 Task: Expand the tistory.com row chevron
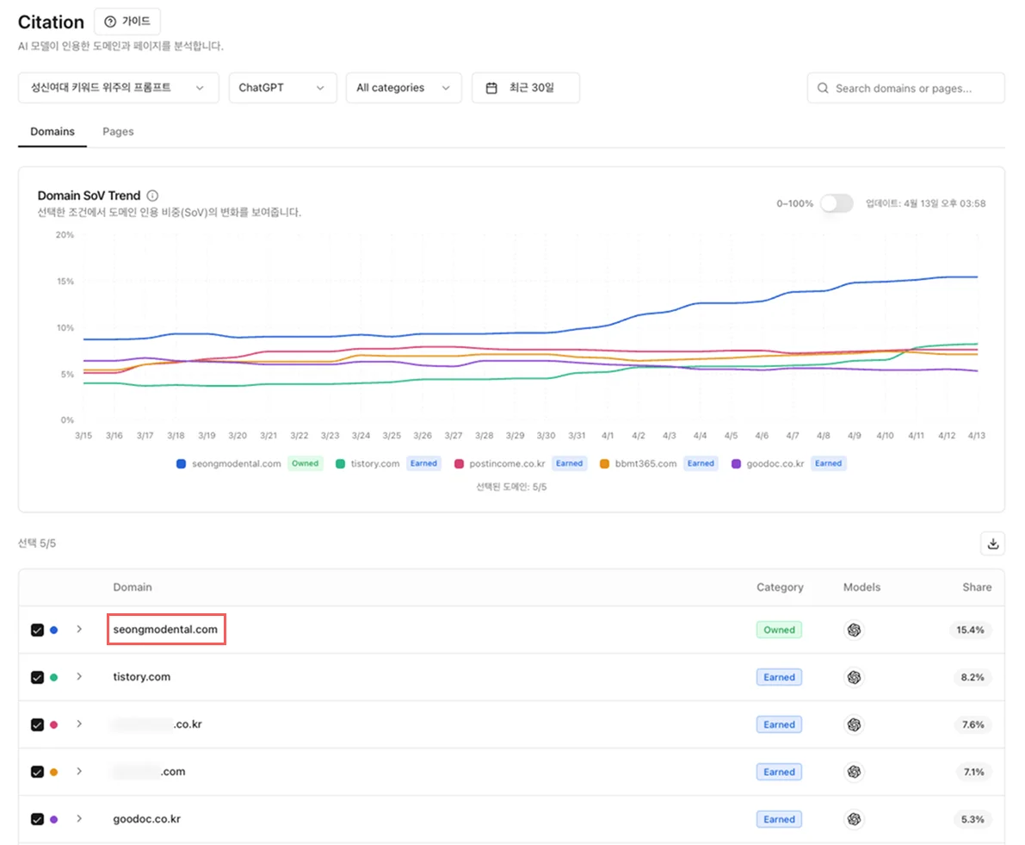click(x=79, y=677)
